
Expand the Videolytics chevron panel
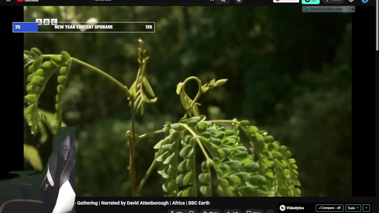(x=366, y=208)
